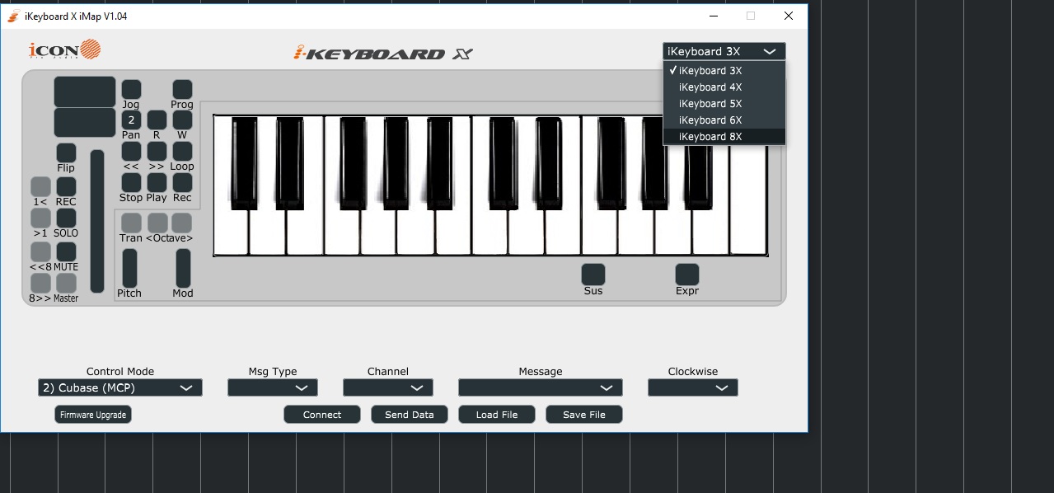Click the Pitch wheel strip

(129, 268)
